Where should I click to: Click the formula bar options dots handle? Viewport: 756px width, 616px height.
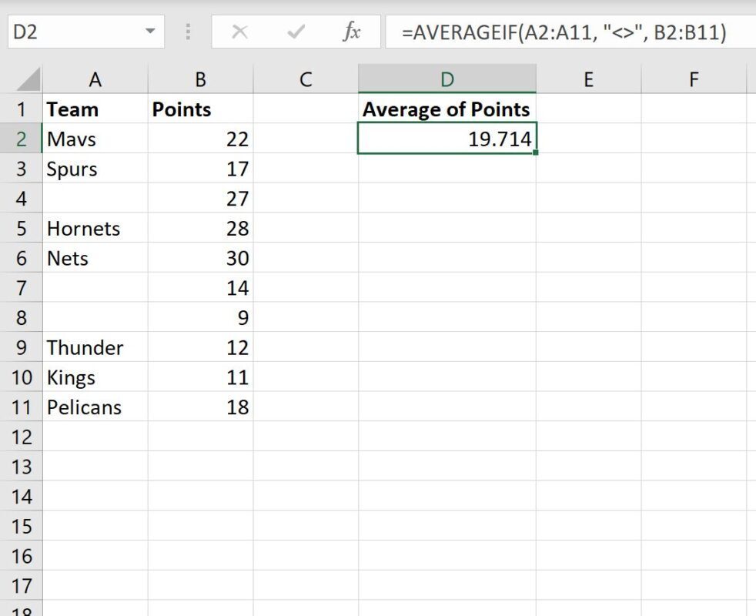188,32
